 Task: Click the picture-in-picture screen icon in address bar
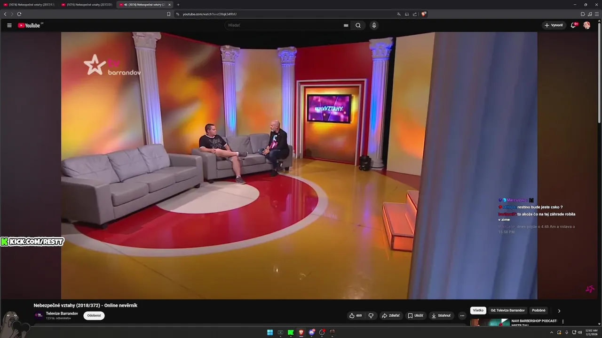(407, 14)
